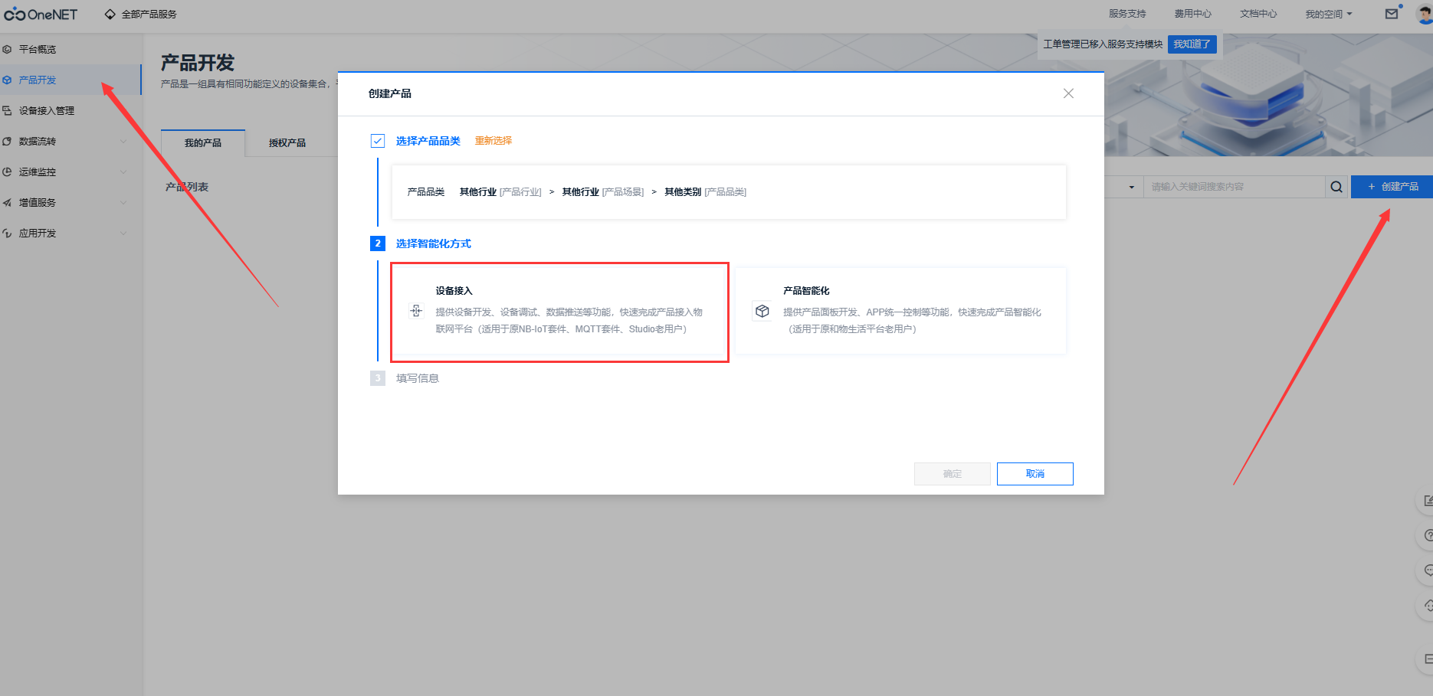
Task: Click the 取消 button
Action: click(x=1035, y=474)
